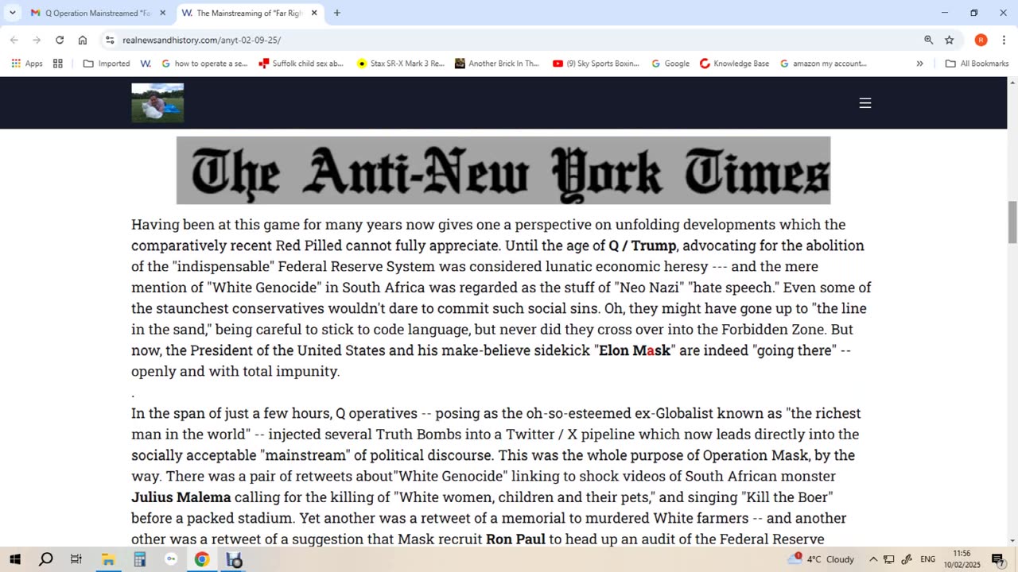The width and height of the screenshot is (1018, 572).
Task: Click the site logo thumbnail image
Action: click(x=157, y=102)
